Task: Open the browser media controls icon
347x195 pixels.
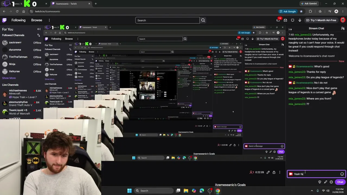Action: pyautogui.click(x=330, y=11)
